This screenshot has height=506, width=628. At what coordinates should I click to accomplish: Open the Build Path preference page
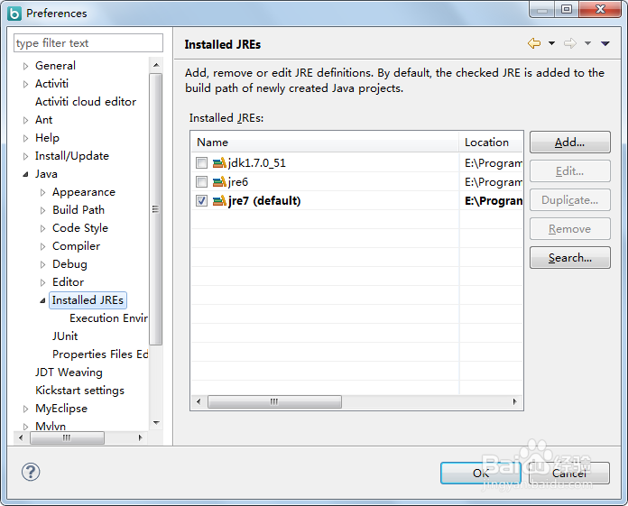pos(78,210)
